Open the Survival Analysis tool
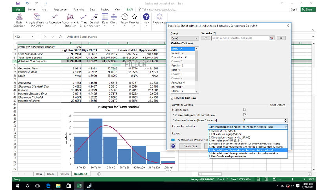The width and height of the screenshot is (328, 190). [94, 20]
